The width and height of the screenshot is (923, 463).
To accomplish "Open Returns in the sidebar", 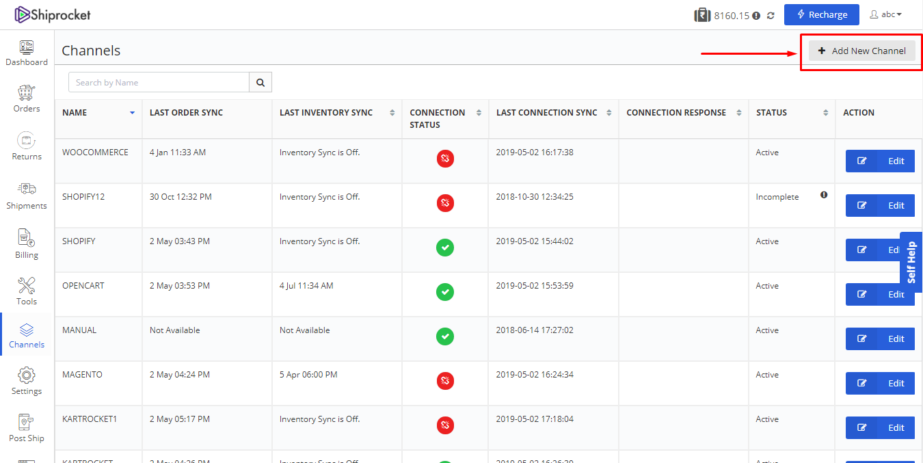I will (27, 146).
